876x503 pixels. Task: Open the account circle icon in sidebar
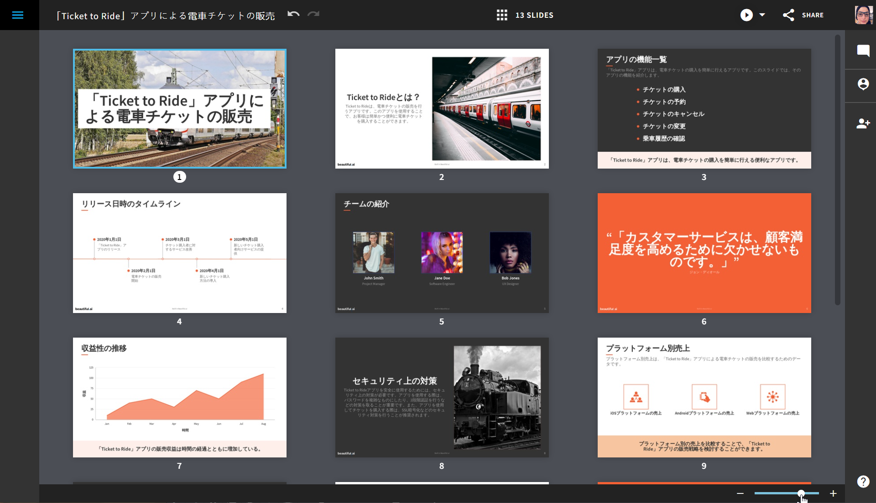tap(863, 84)
